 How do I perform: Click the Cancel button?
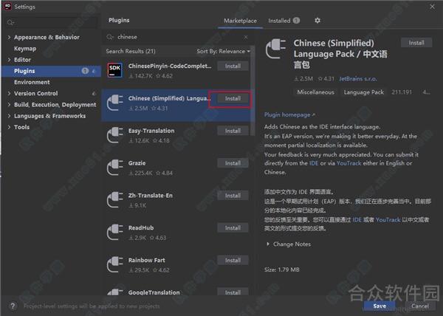click(x=420, y=306)
